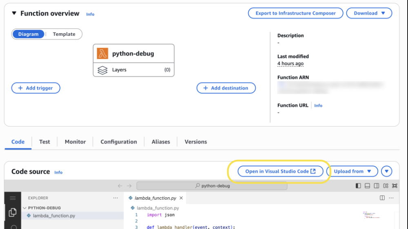
Task: Collapse the Function overview section
Action: 14,13
